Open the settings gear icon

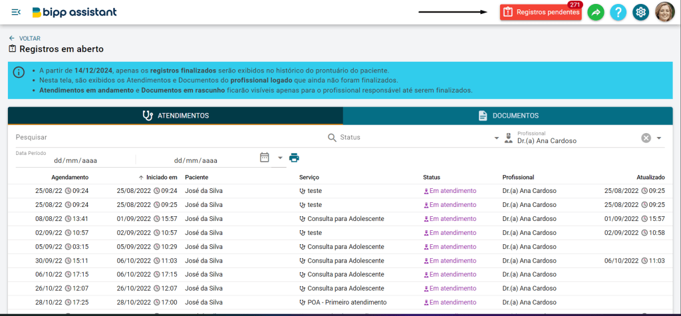(640, 13)
